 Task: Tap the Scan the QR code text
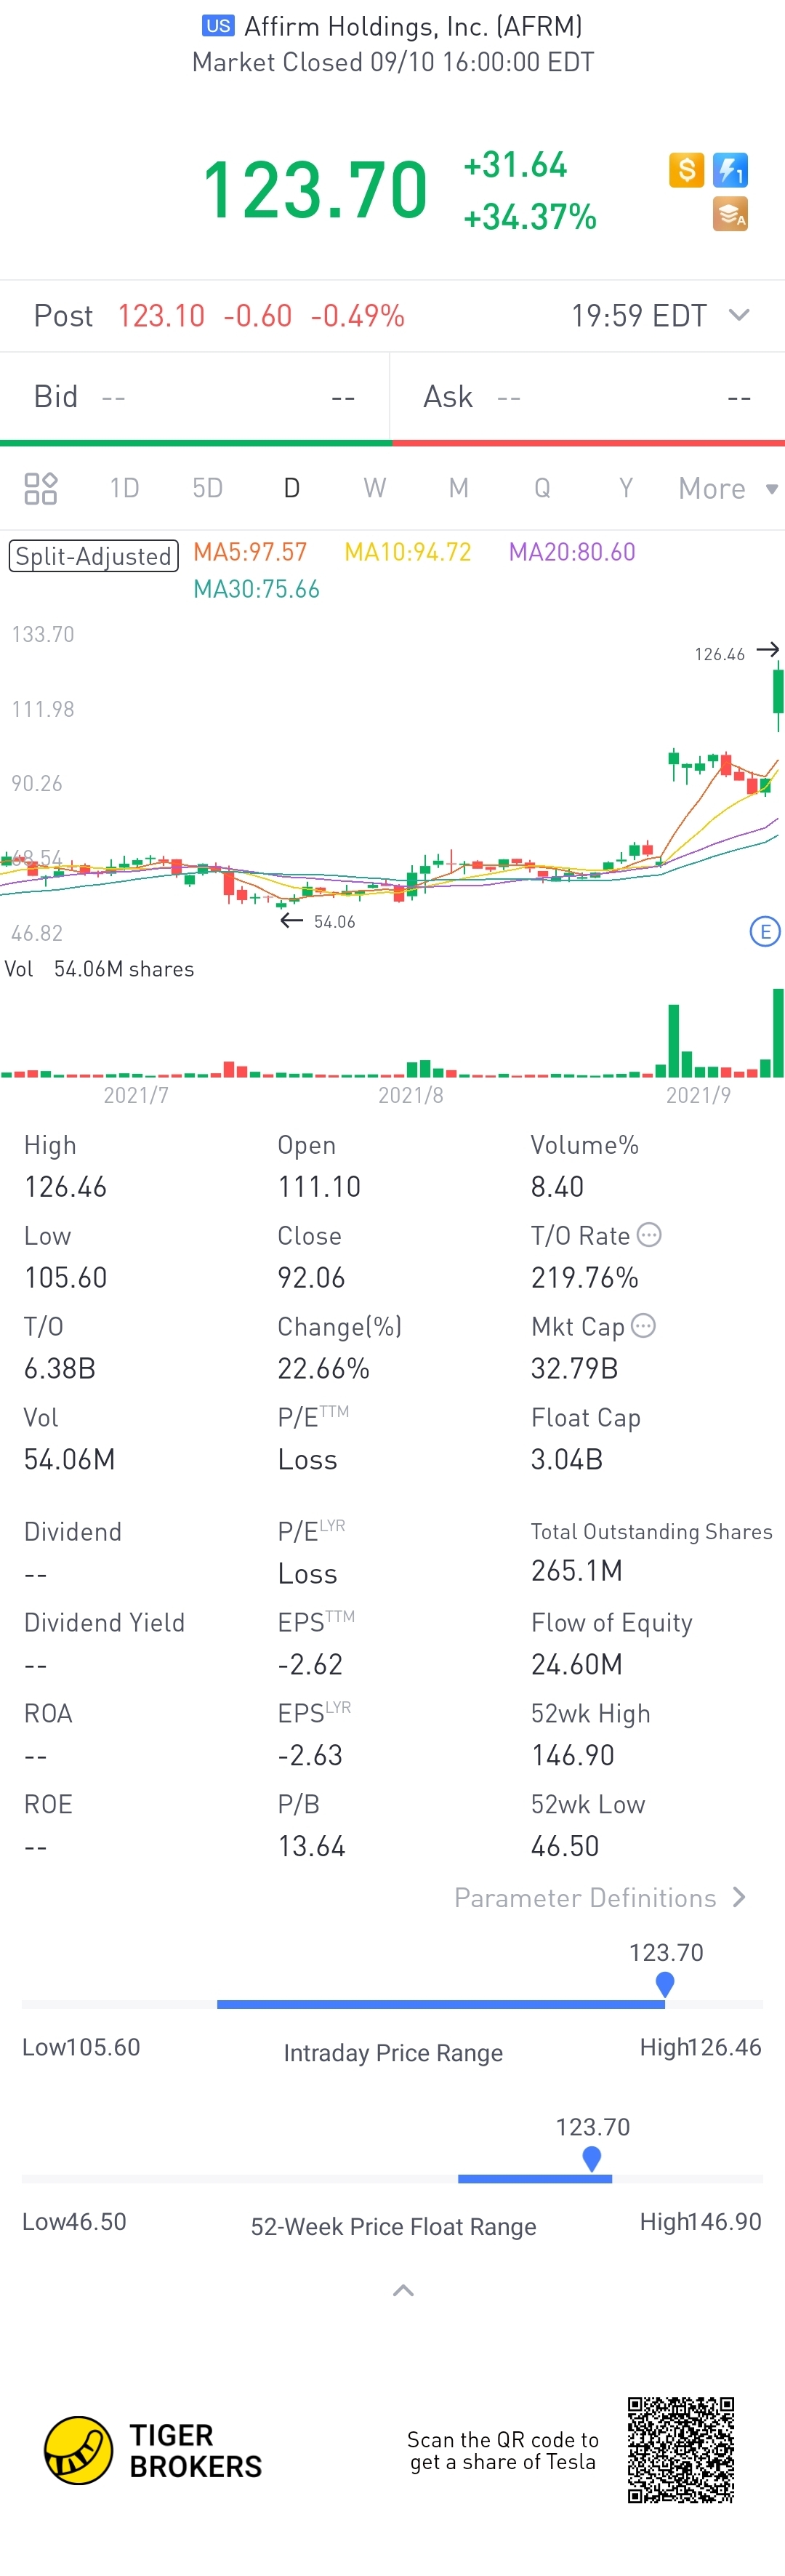pyautogui.click(x=503, y=2450)
